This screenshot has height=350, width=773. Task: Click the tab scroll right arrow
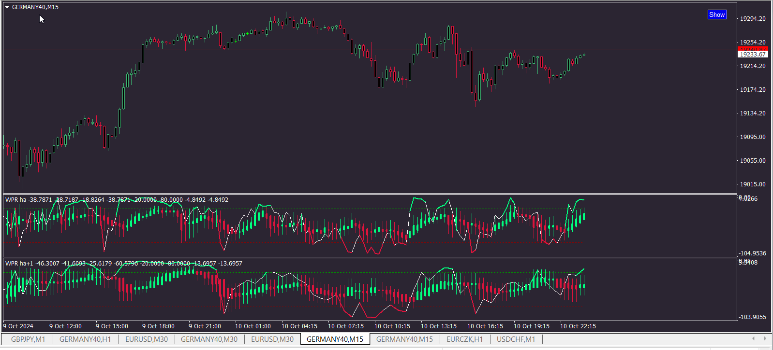click(765, 338)
